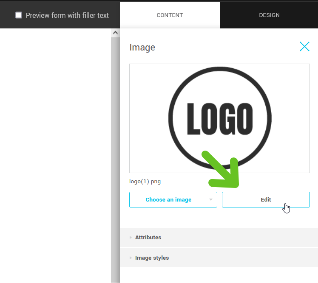The height and width of the screenshot is (283, 318).
Task: Click the scroll up arrow icon
Action: [115, 33]
